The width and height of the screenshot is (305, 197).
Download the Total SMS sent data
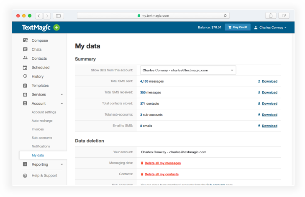click(269, 81)
